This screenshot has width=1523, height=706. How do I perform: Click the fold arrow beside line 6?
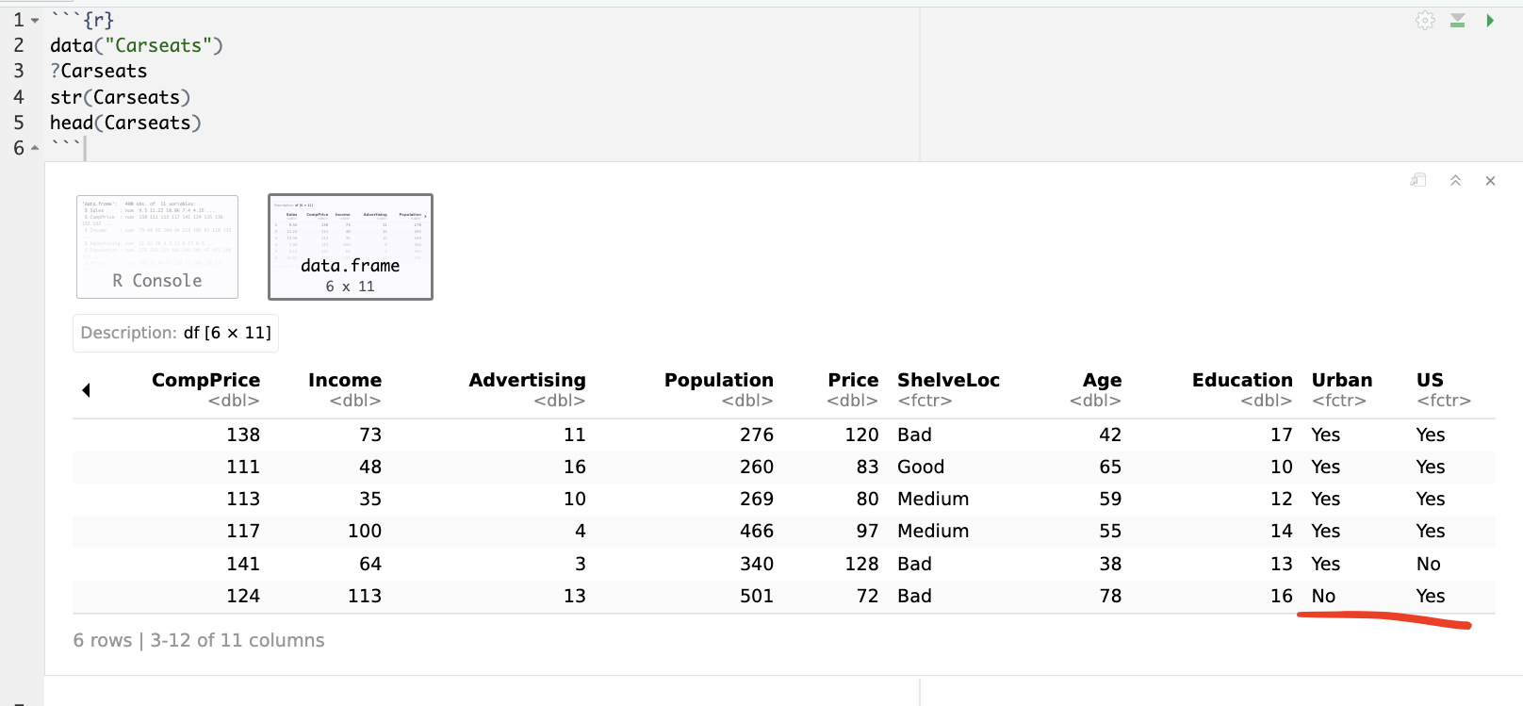(x=35, y=148)
